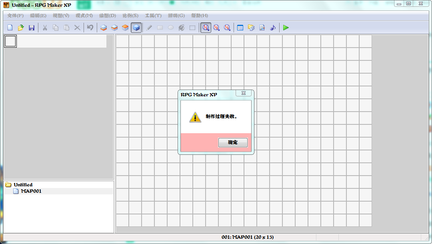Click the 制作过程失败。 message text

tap(222, 116)
